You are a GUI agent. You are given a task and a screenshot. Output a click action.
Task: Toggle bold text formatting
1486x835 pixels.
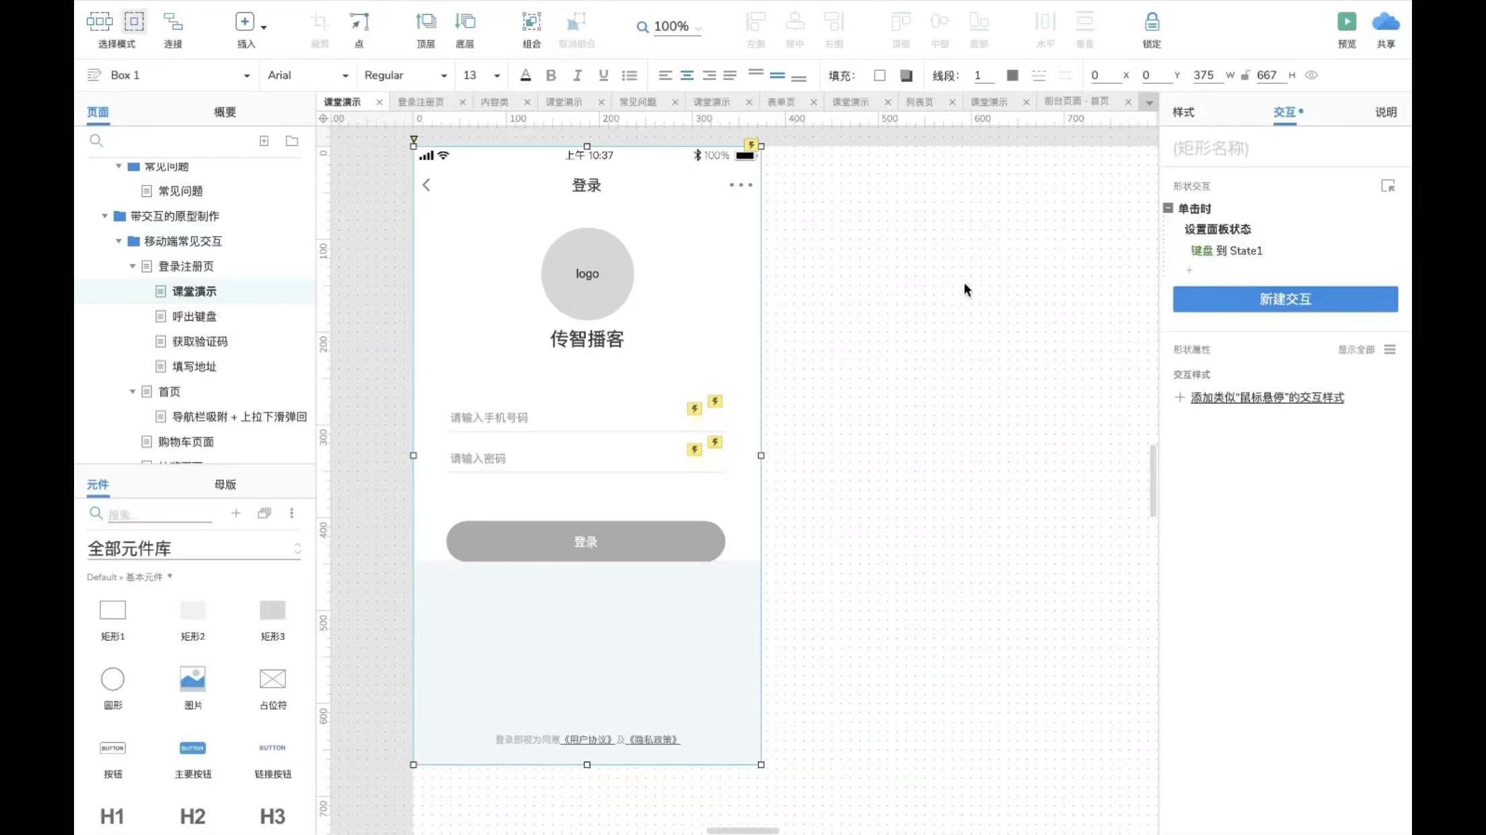pyautogui.click(x=551, y=75)
